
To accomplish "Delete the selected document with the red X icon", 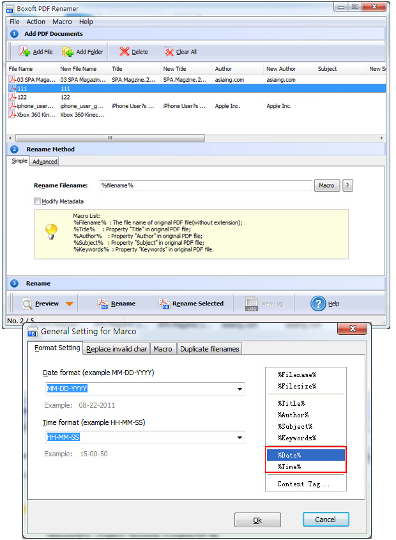I will (x=125, y=51).
